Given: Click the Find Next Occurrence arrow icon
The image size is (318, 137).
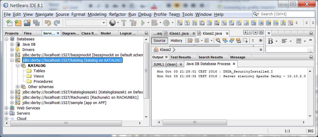Looking at the screenshot, I should pyautogui.click(x=232, y=41).
